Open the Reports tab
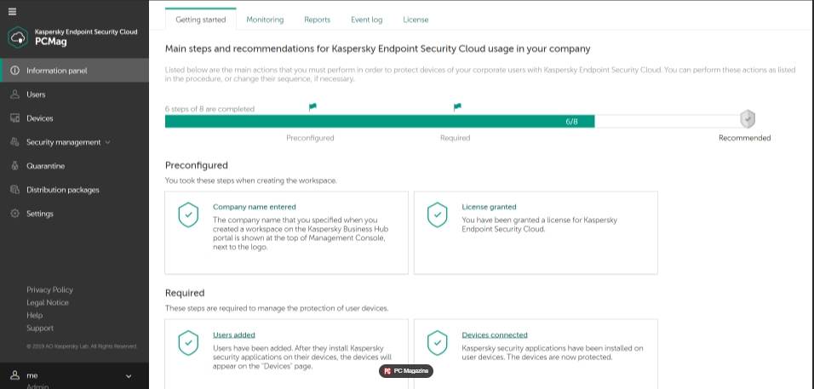This screenshot has height=389, width=814. [x=318, y=20]
